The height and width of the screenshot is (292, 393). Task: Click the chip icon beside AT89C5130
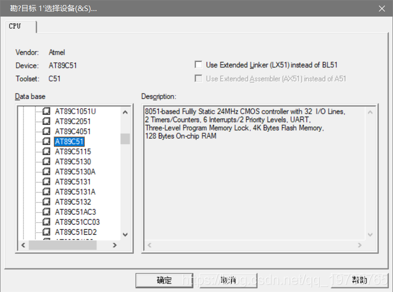pos(46,161)
